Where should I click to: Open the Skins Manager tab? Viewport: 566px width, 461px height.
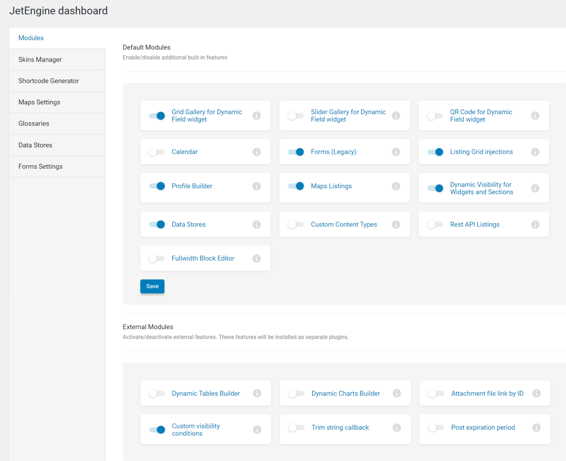40,60
